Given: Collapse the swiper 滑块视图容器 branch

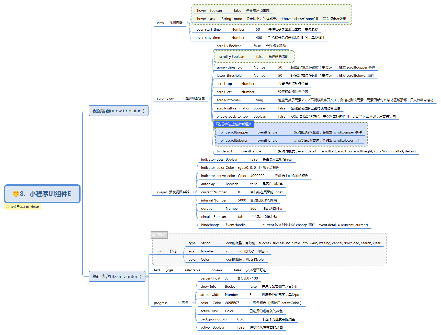Looking at the screenshot, I should [194, 192].
